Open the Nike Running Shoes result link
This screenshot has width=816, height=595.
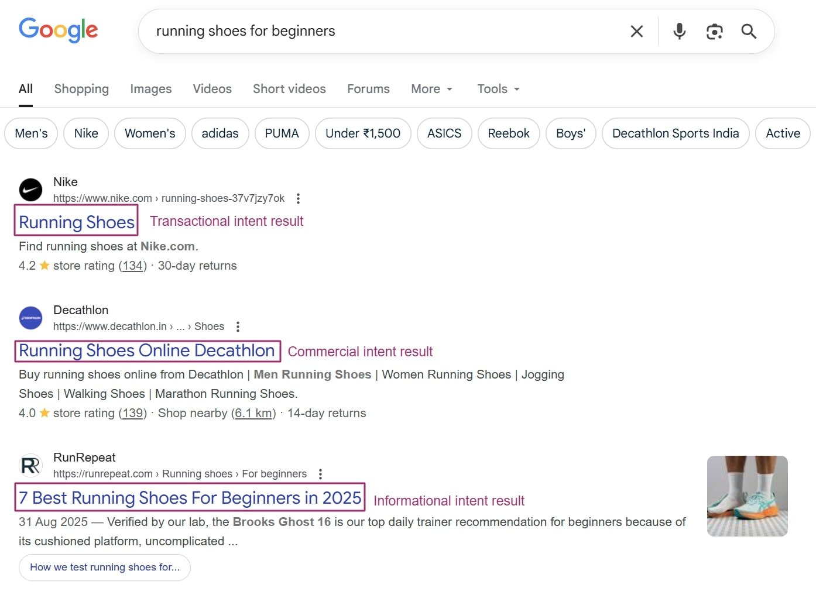click(x=77, y=222)
